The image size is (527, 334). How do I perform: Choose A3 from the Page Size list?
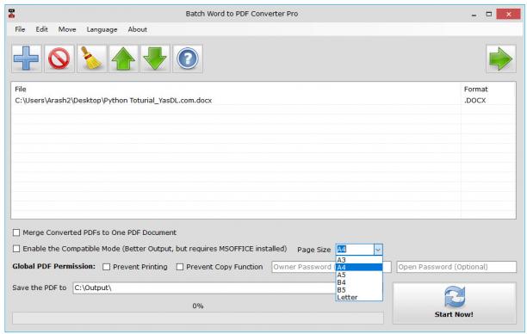359,260
